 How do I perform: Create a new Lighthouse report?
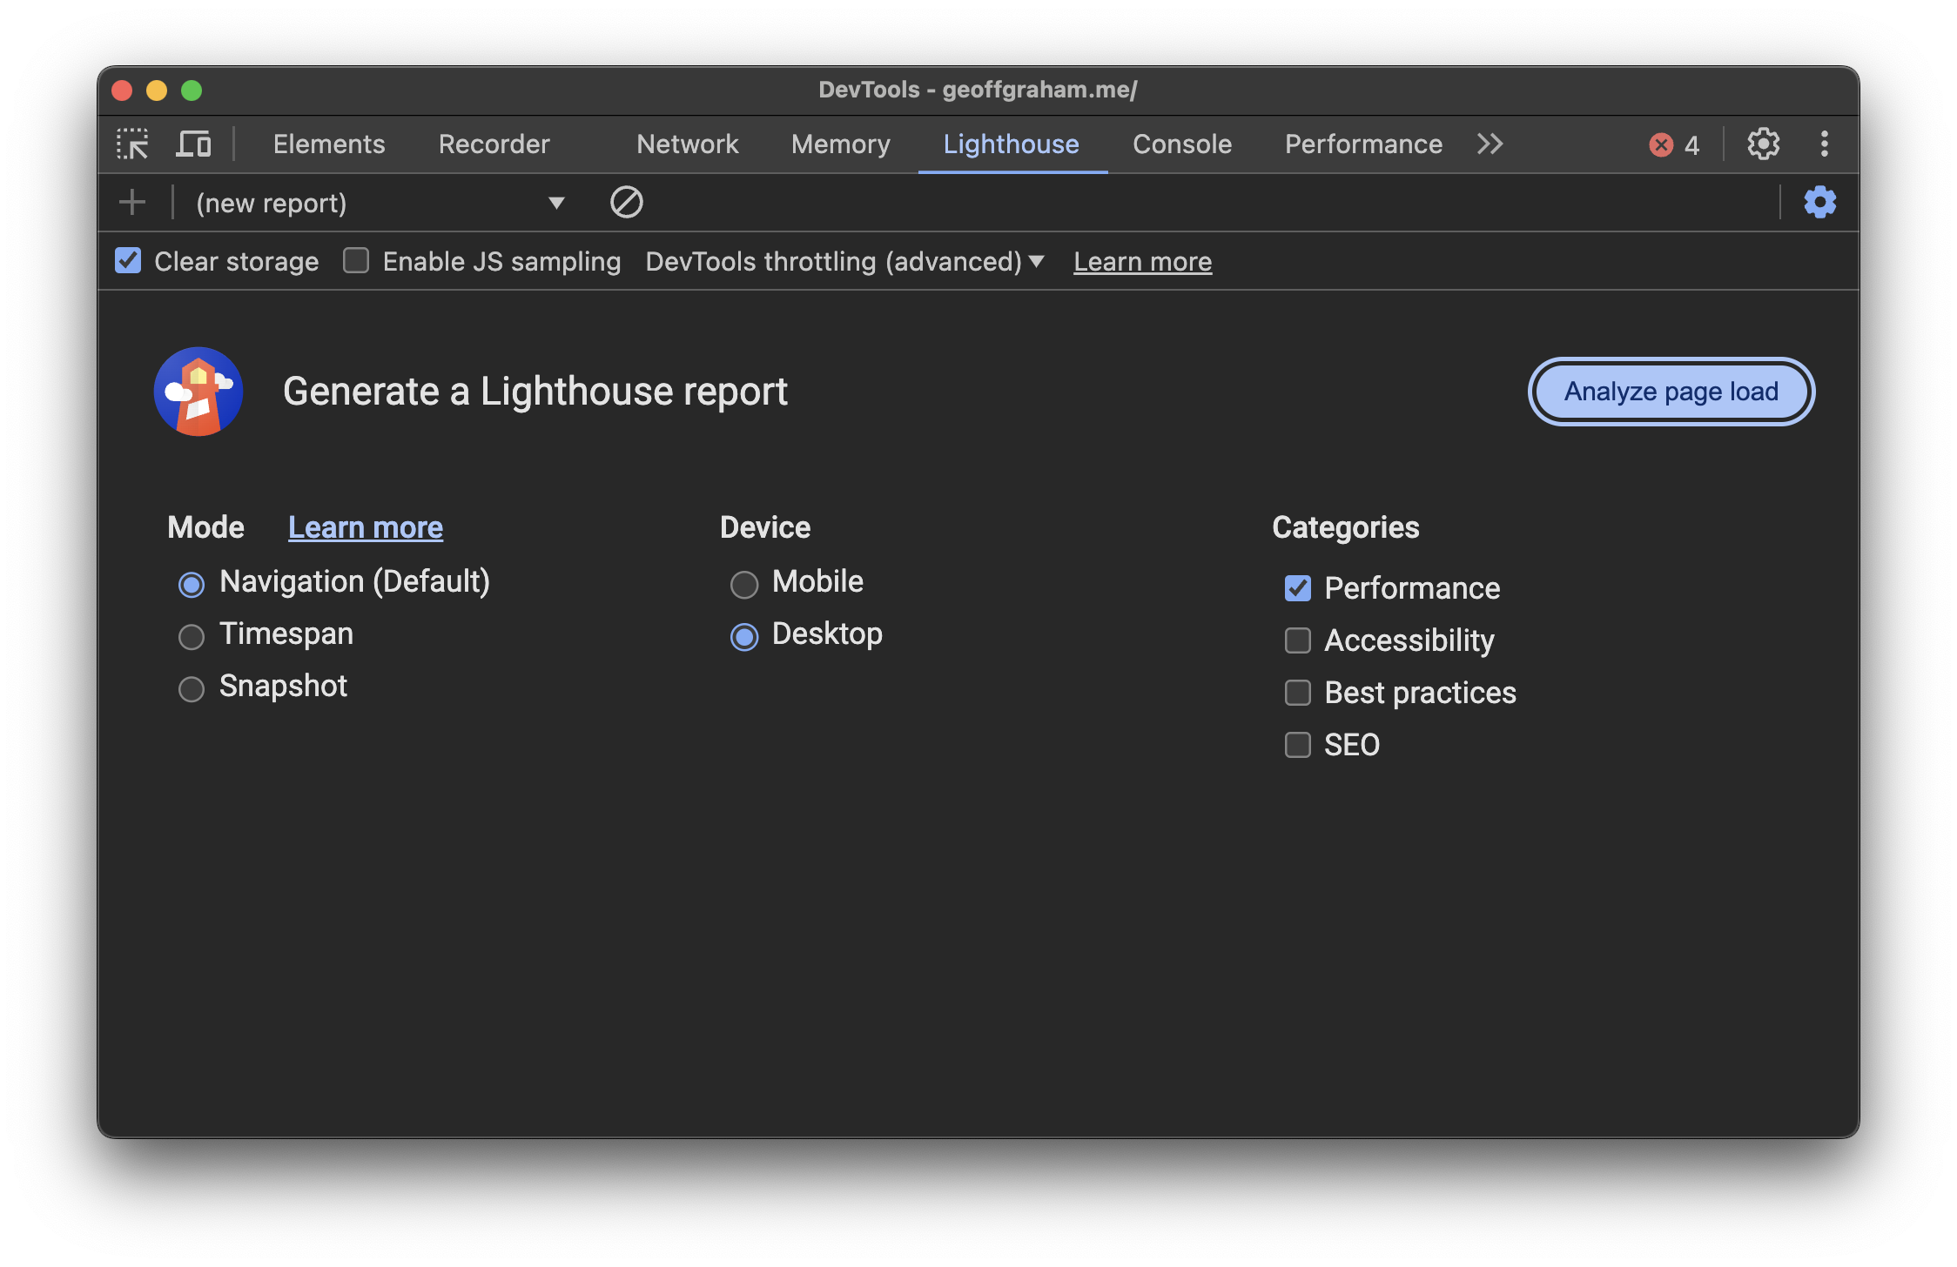(x=131, y=202)
